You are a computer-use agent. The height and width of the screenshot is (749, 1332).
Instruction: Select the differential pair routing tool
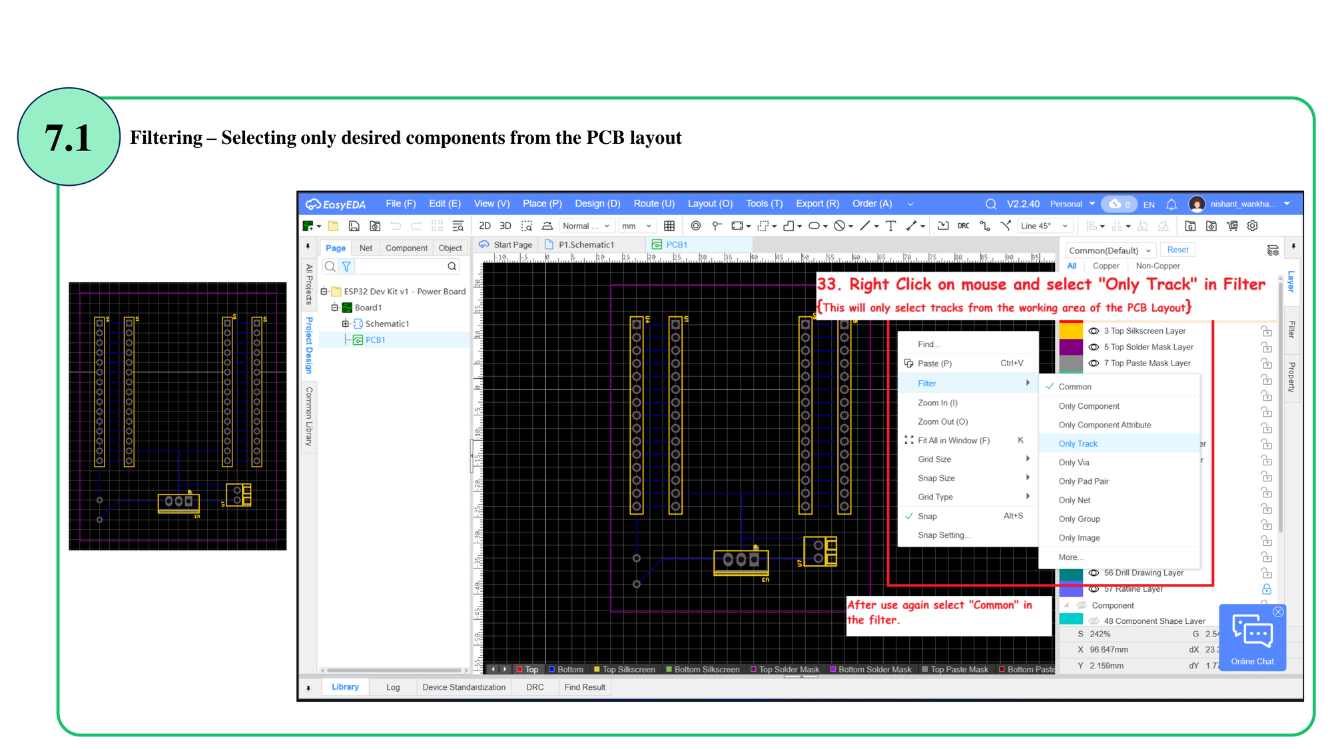pos(1006,226)
